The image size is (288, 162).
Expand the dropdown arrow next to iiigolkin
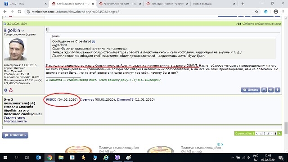pos(22,31)
